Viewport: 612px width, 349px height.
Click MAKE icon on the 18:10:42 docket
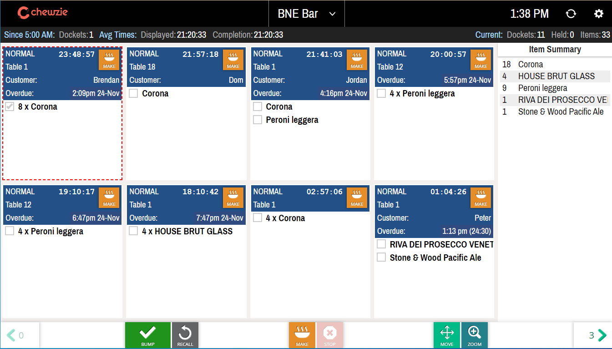(x=233, y=198)
